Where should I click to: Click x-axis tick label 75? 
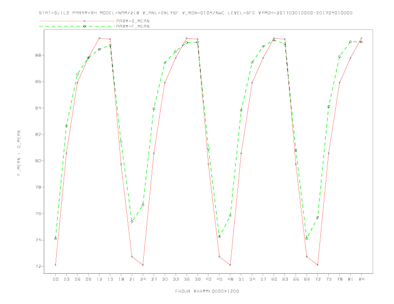click(x=329, y=279)
